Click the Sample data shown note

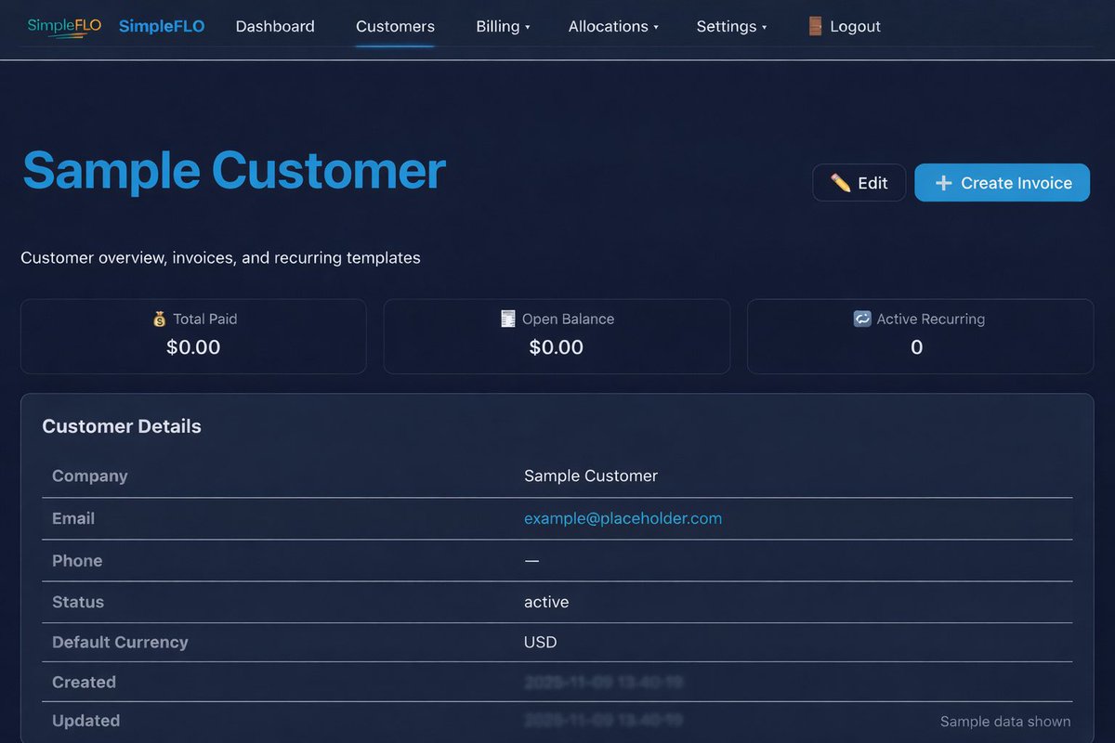tap(1005, 722)
